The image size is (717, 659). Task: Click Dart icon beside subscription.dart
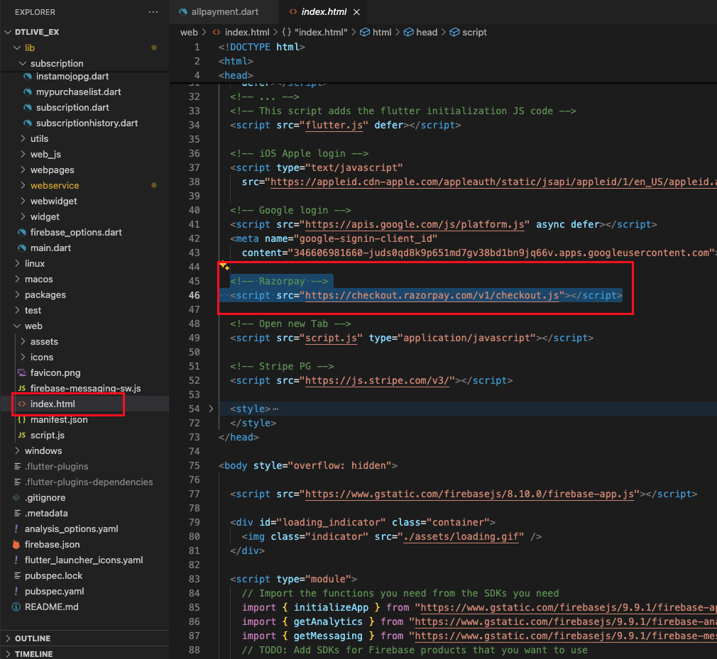coord(28,107)
